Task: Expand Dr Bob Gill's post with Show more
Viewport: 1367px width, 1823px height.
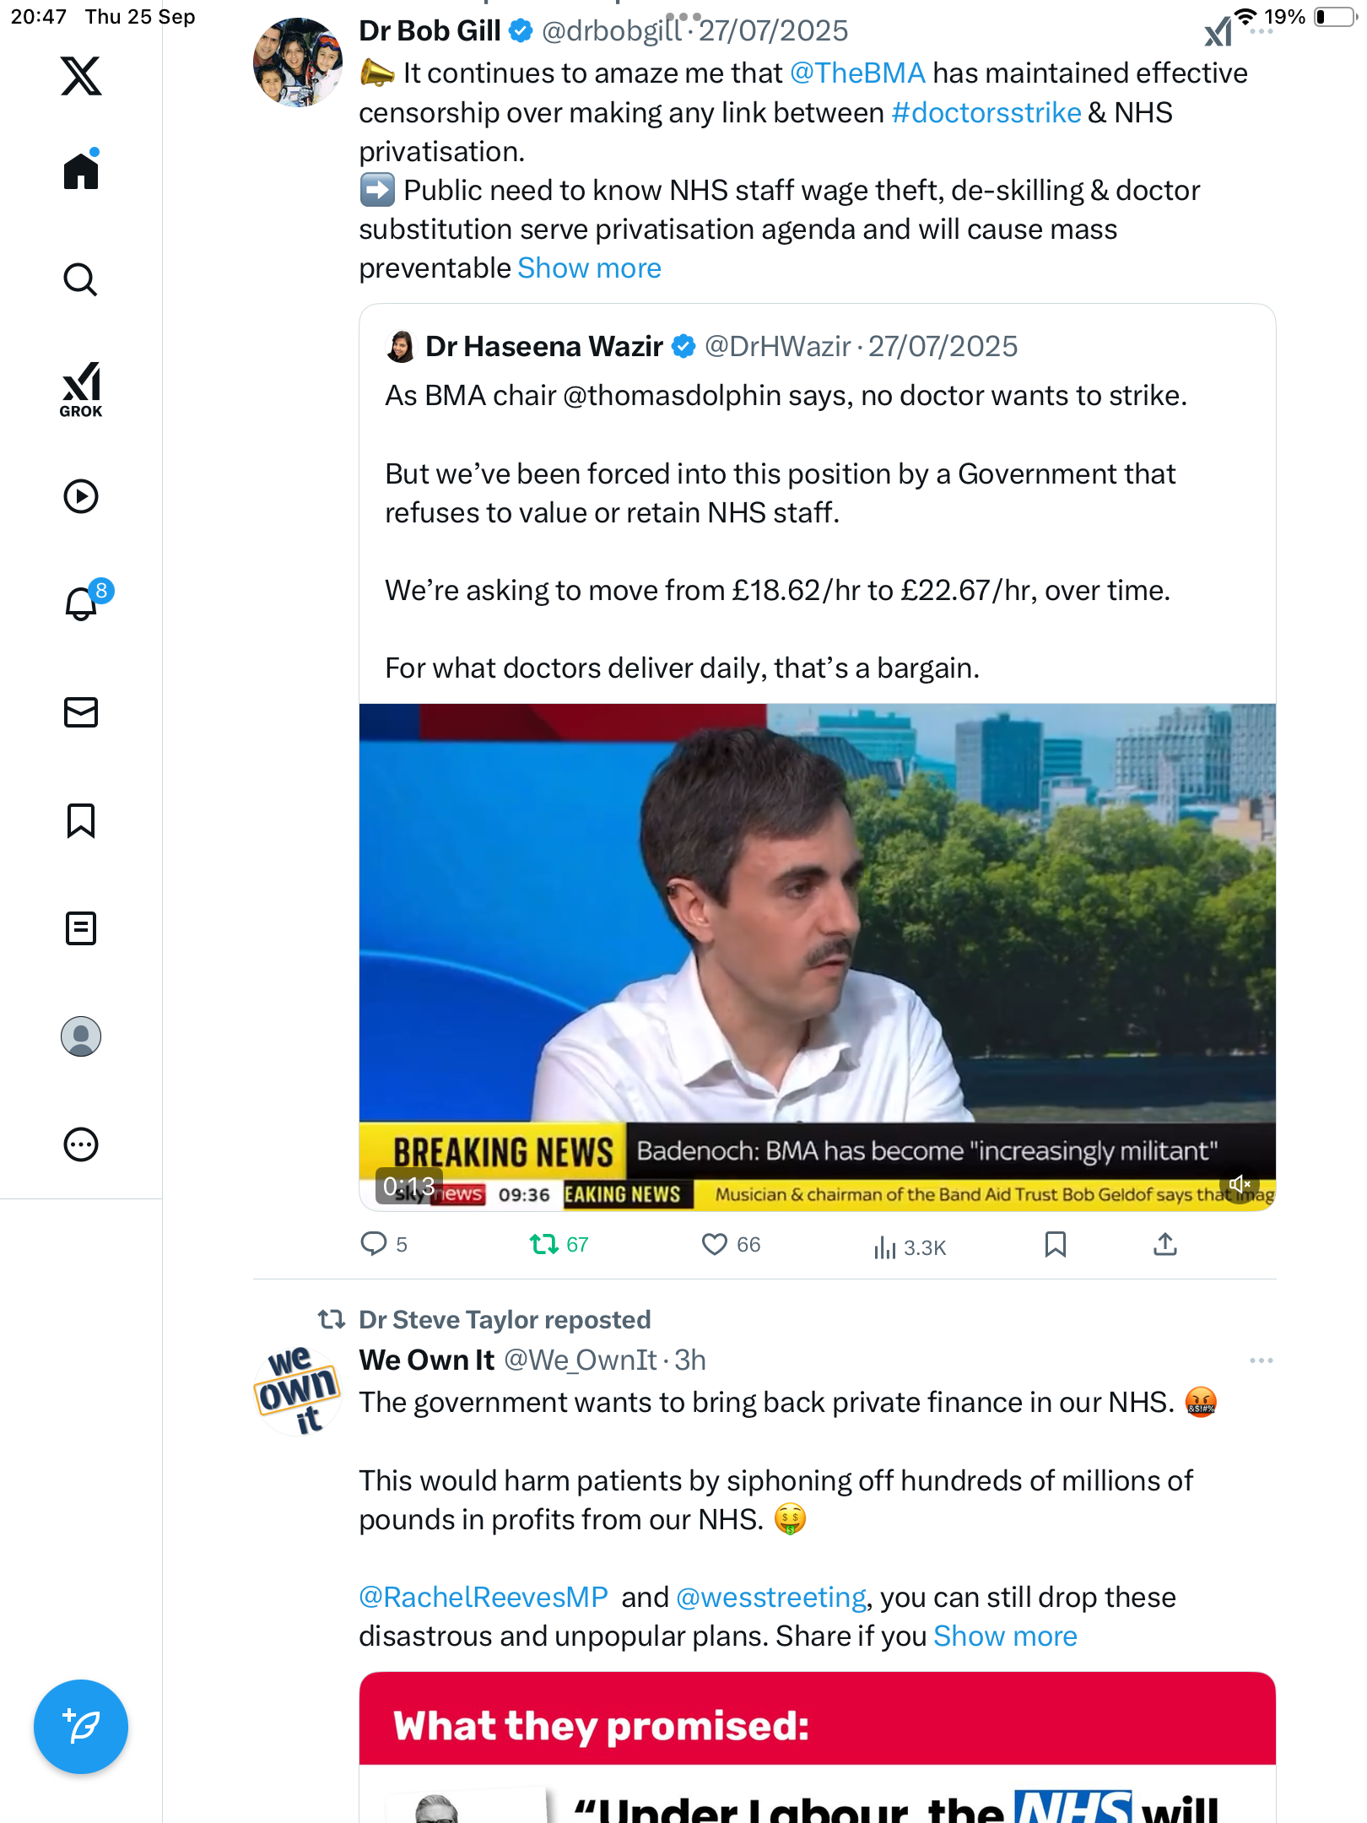Action: pos(589,268)
